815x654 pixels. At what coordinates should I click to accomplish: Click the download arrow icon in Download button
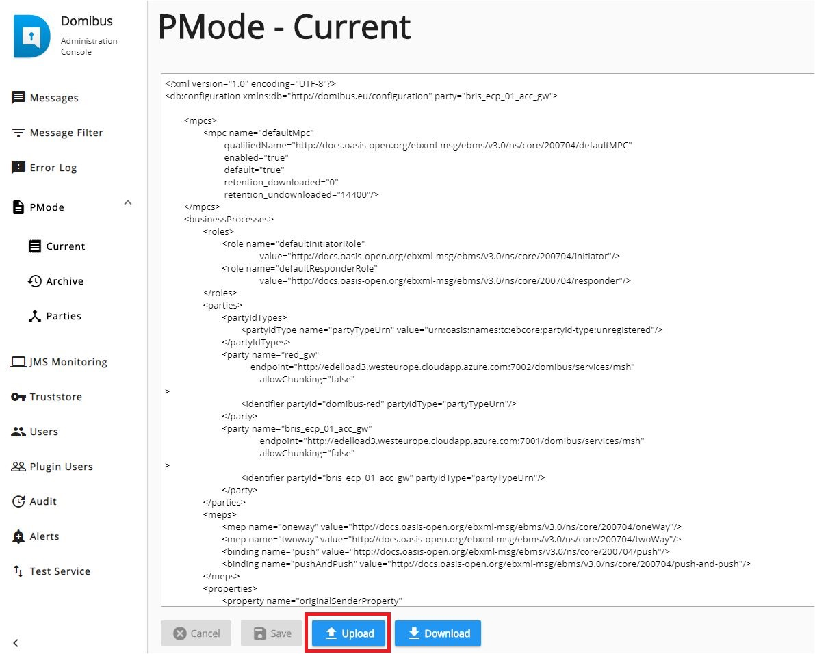414,633
